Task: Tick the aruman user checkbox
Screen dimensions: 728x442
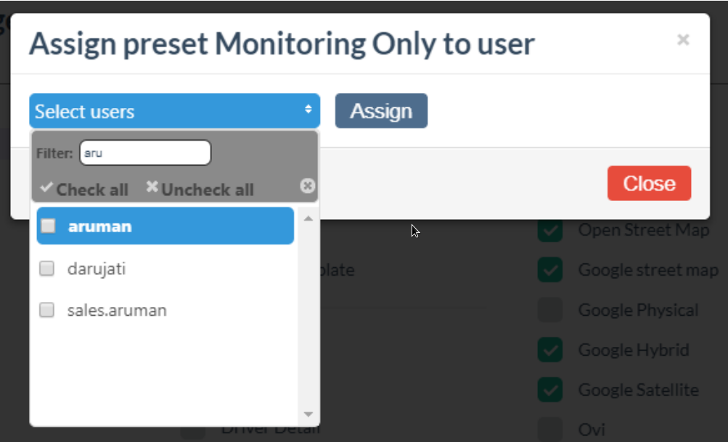Action: tap(47, 226)
